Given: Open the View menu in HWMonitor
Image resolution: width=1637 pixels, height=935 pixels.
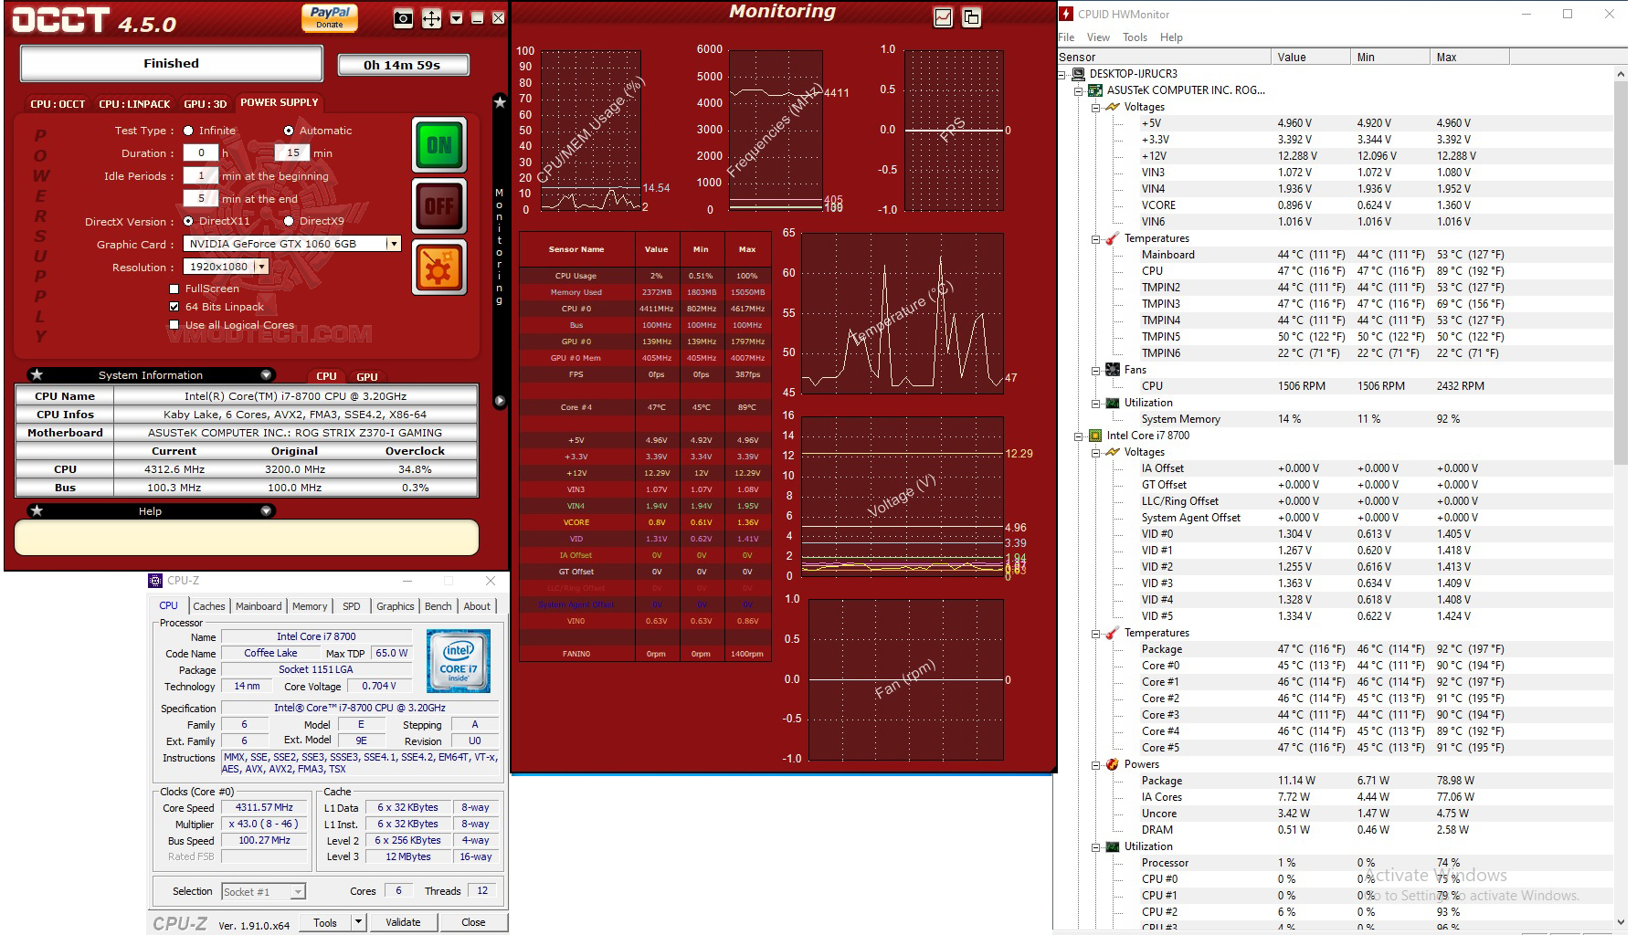Looking at the screenshot, I should (x=1098, y=37).
